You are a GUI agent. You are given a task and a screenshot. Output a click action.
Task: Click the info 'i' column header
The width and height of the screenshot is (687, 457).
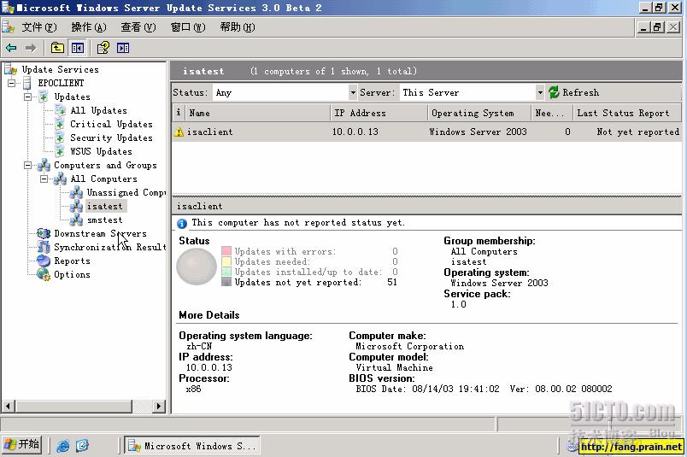tap(179, 113)
